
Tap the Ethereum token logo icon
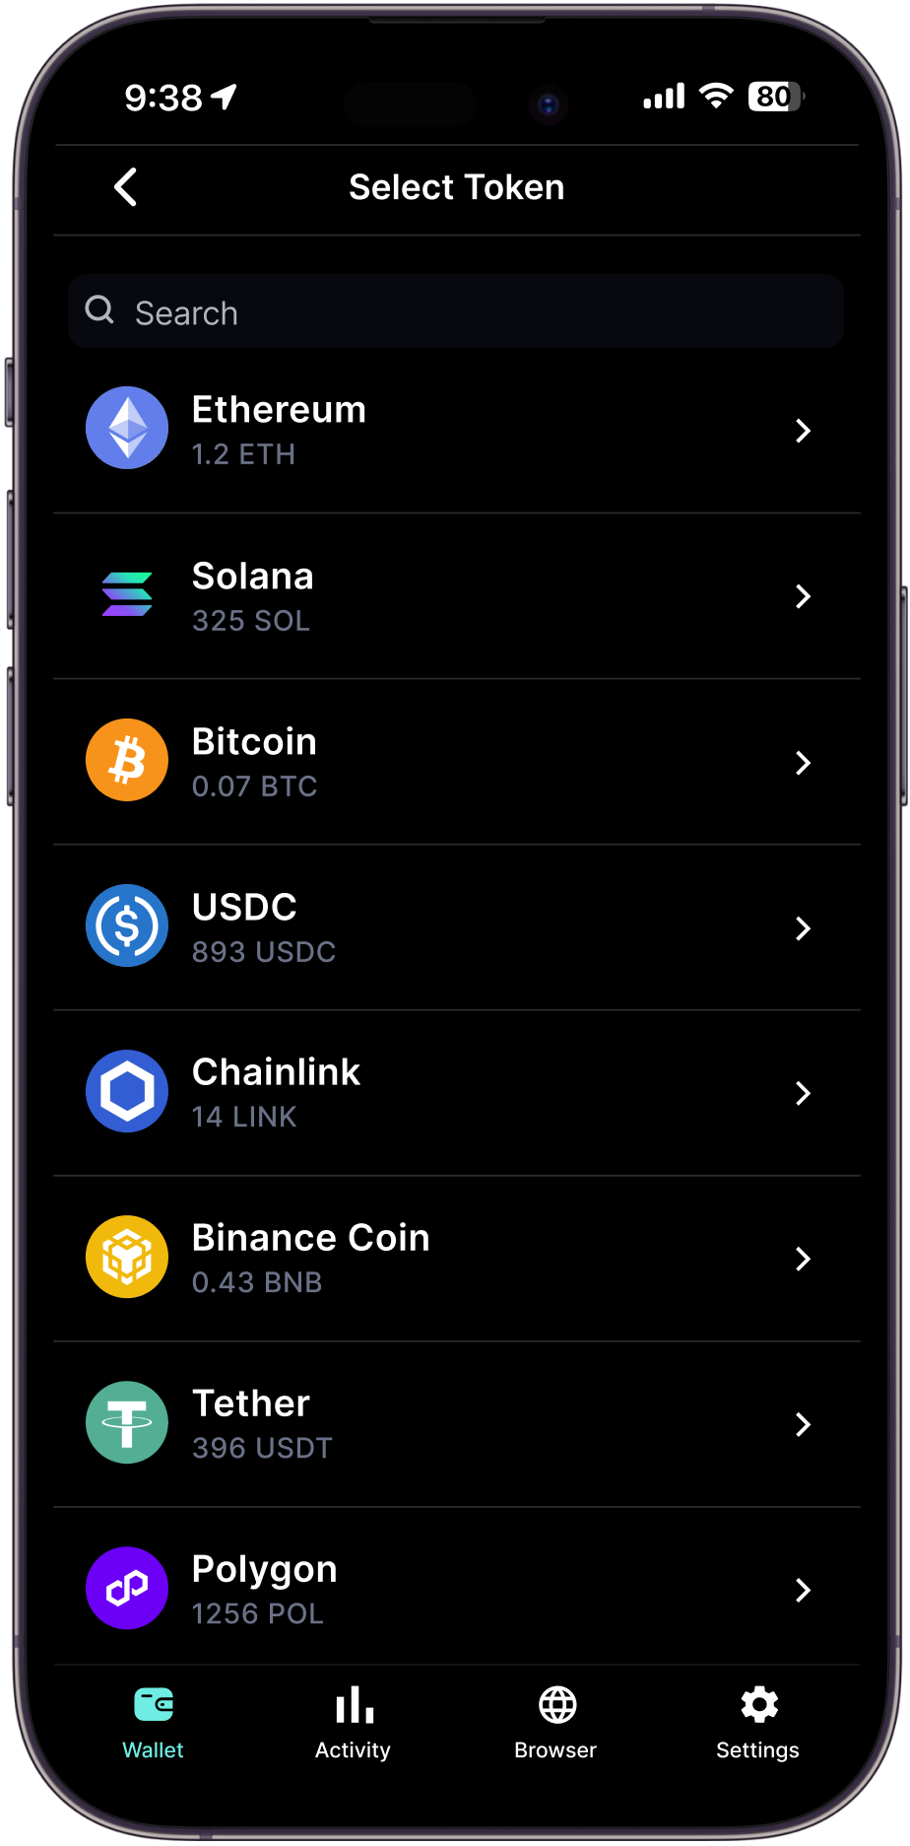point(127,428)
